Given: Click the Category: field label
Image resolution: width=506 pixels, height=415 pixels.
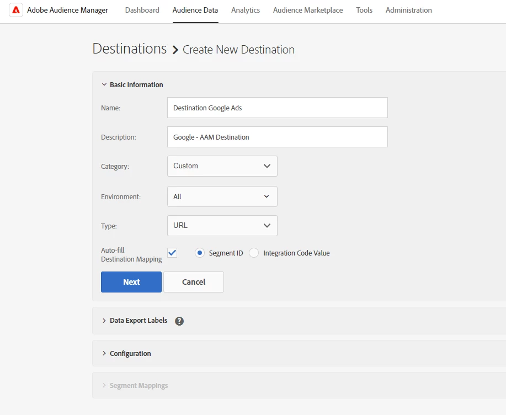Looking at the screenshot, I should point(115,167).
